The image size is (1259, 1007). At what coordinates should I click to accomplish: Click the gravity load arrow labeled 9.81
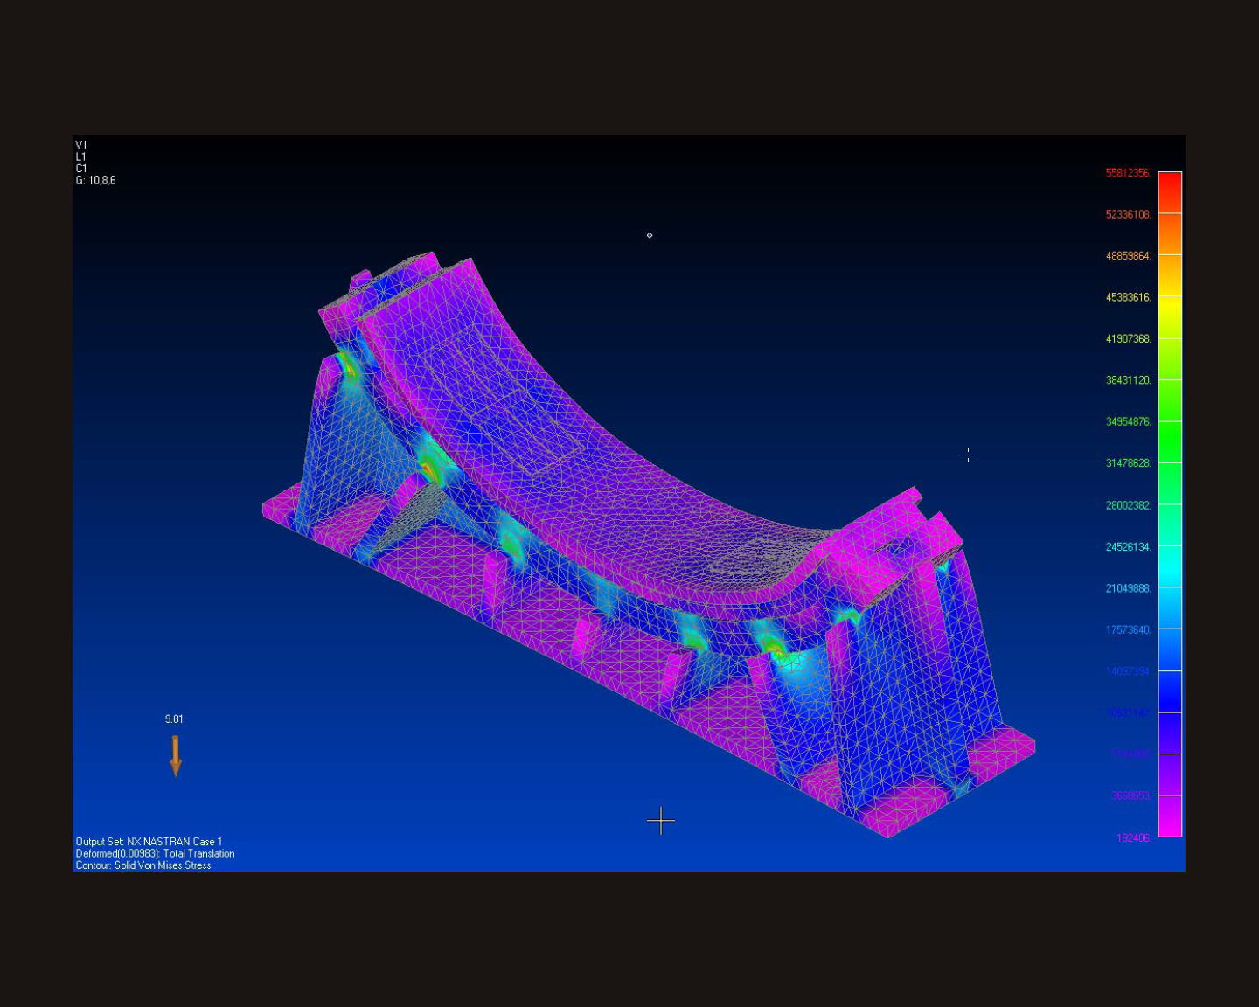(175, 754)
